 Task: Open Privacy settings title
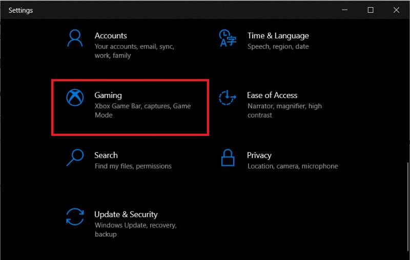pyautogui.click(x=259, y=155)
